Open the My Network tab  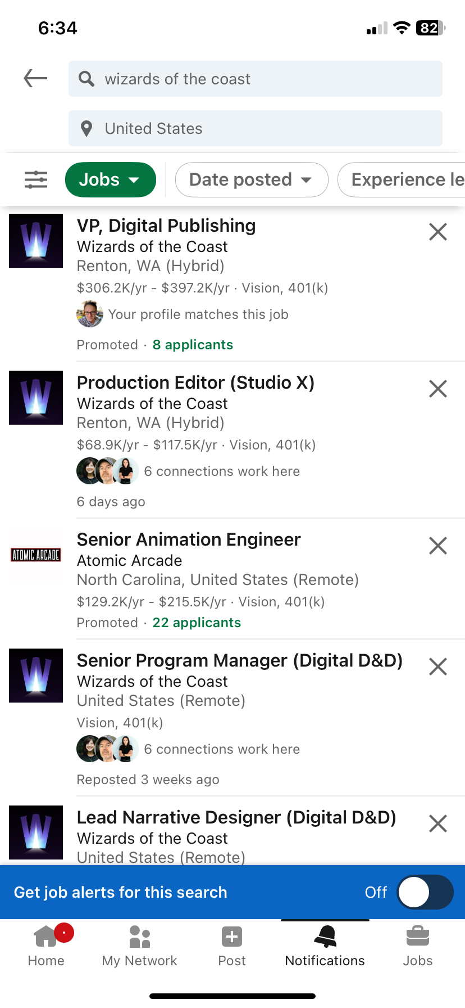point(139,946)
